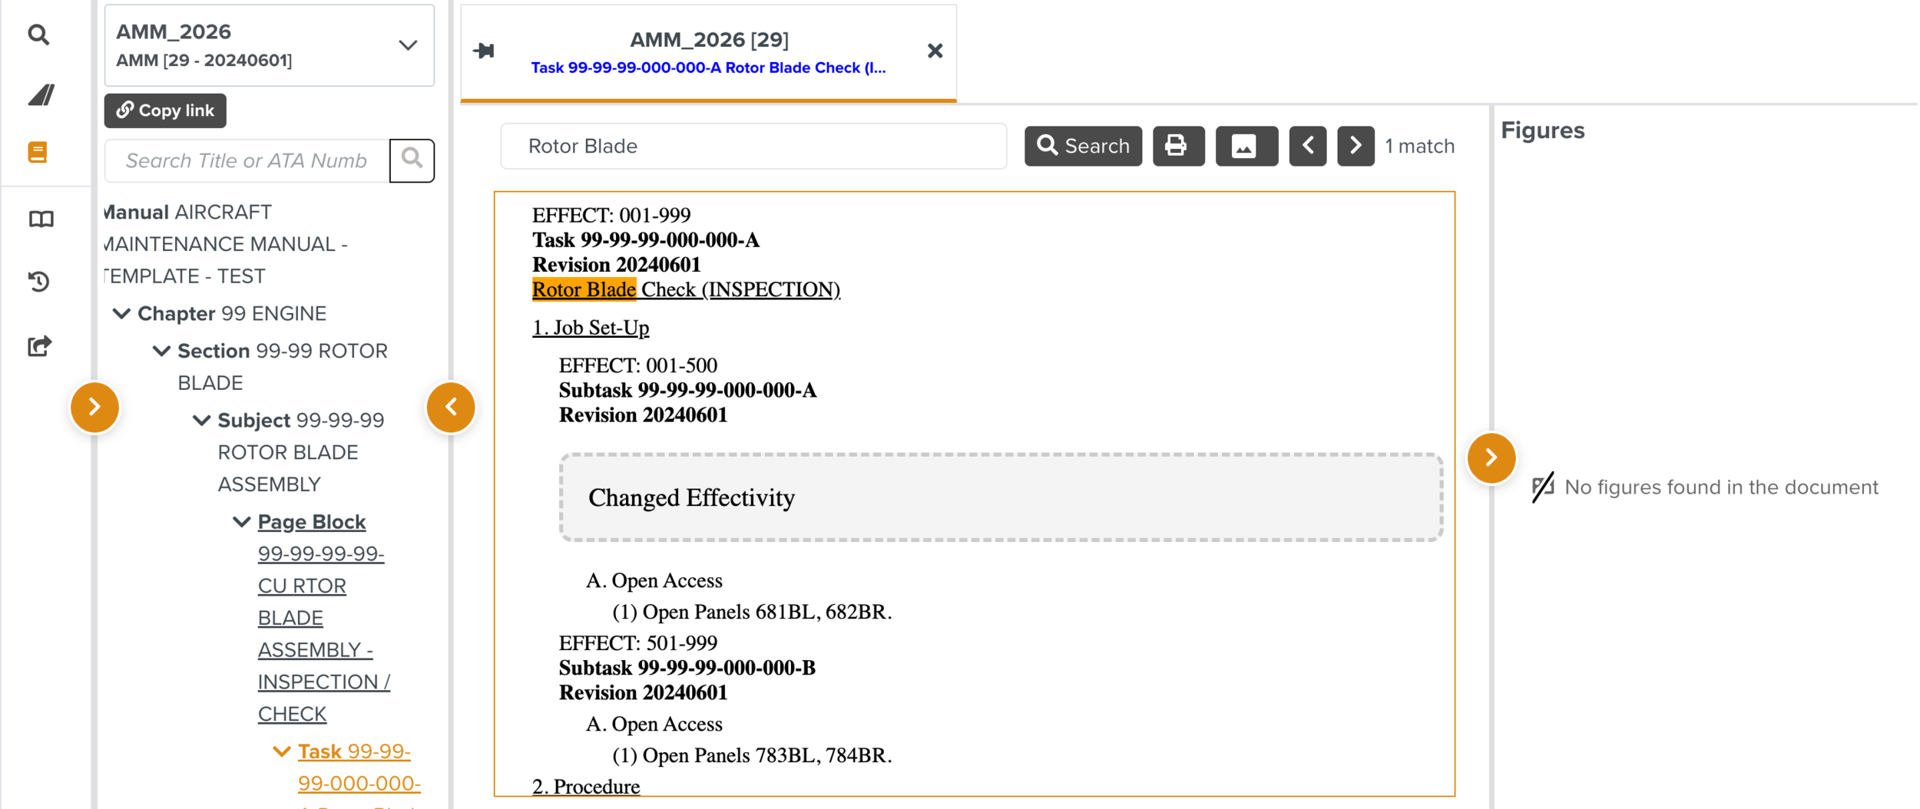Select the orange document list sidebar icon

[x=38, y=152]
